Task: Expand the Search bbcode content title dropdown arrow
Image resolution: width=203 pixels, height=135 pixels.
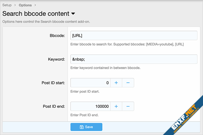Action: [x=73, y=14]
